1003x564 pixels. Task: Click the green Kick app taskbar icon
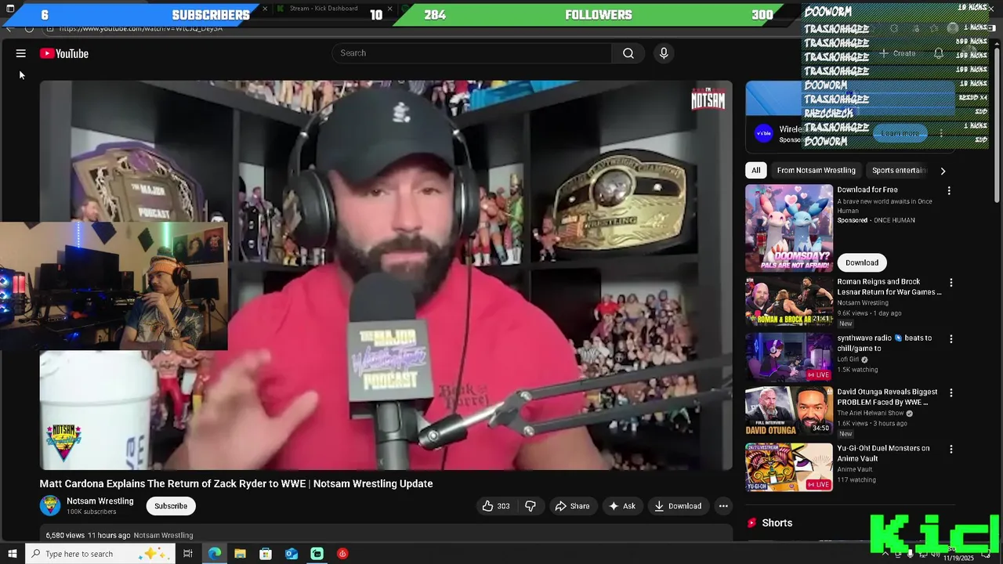click(317, 554)
